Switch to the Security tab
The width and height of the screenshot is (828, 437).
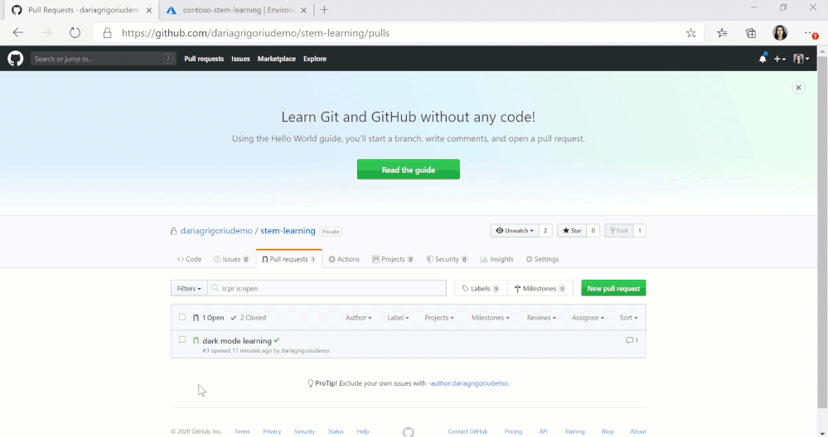[x=447, y=259]
